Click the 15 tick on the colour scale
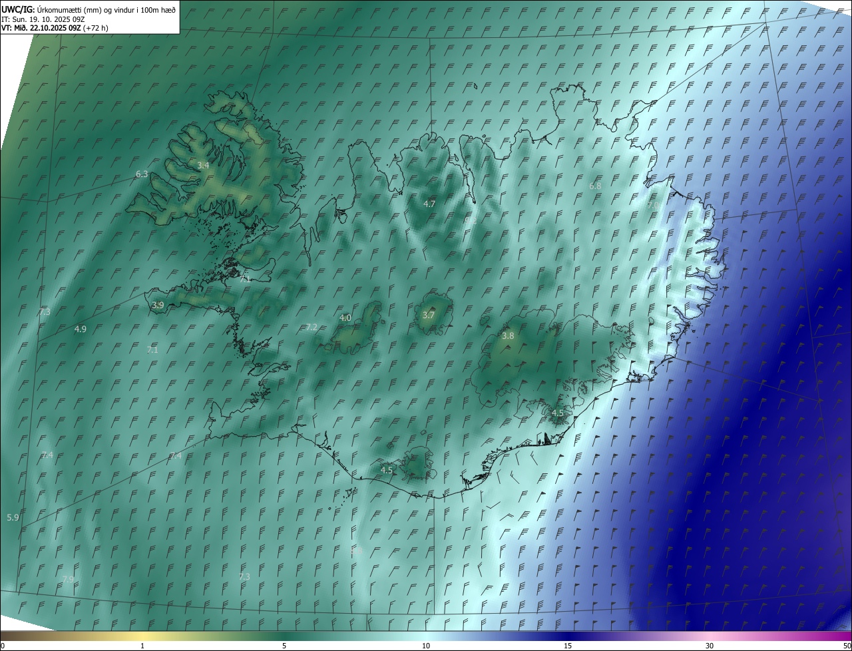This screenshot has height=651, width=852. click(568, 646)
